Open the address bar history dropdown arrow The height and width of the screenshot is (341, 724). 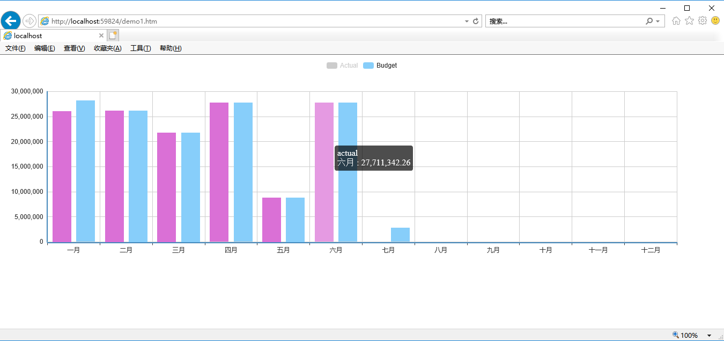466,21
